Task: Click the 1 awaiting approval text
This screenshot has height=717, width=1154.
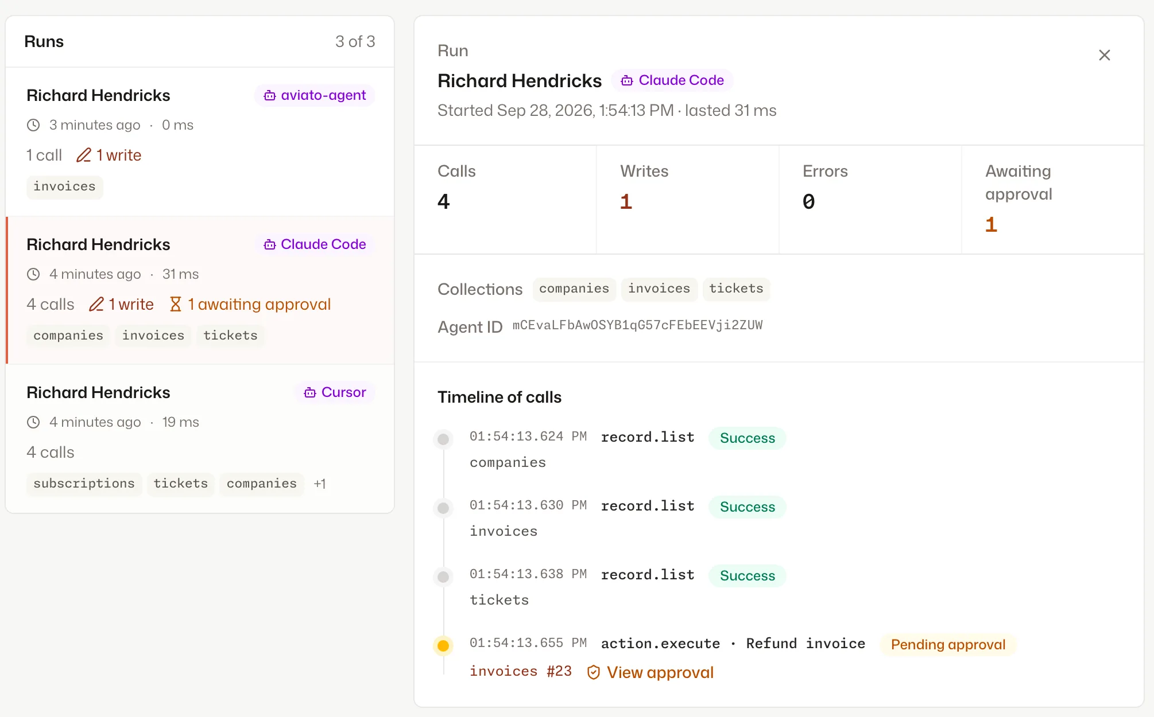Action: tap(260, 304)
